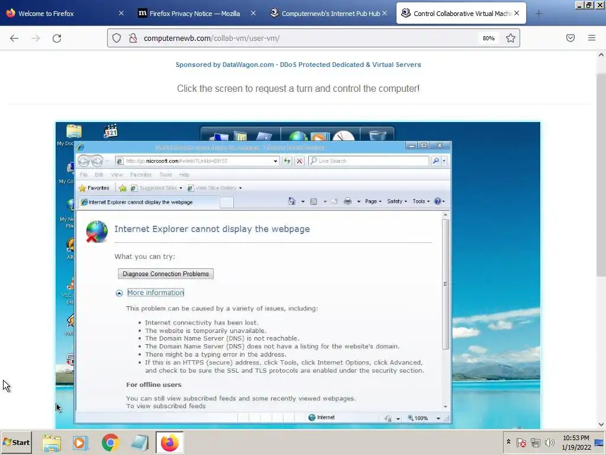Click Diagnose Connection Problems button
606x455 pixels.
click(166, 274)
